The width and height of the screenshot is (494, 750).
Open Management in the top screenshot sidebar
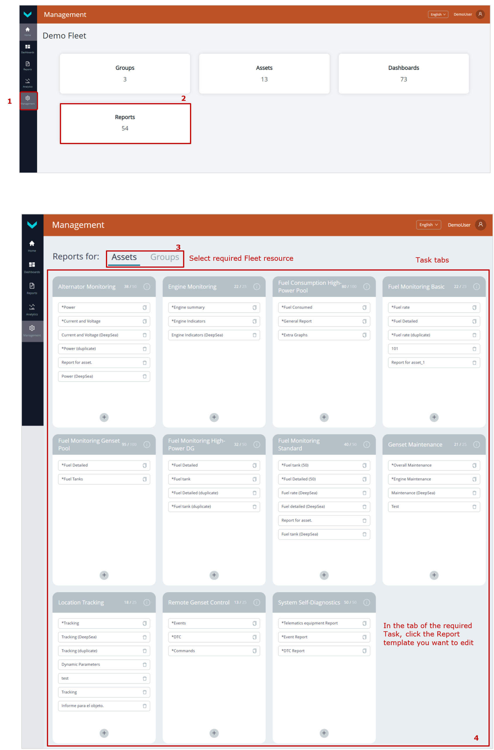[x=28, y=100]
